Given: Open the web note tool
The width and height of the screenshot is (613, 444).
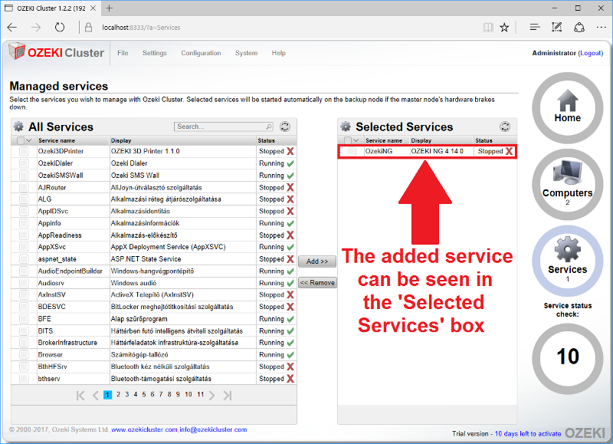Looking at the screenshot, I should [557, 28].
